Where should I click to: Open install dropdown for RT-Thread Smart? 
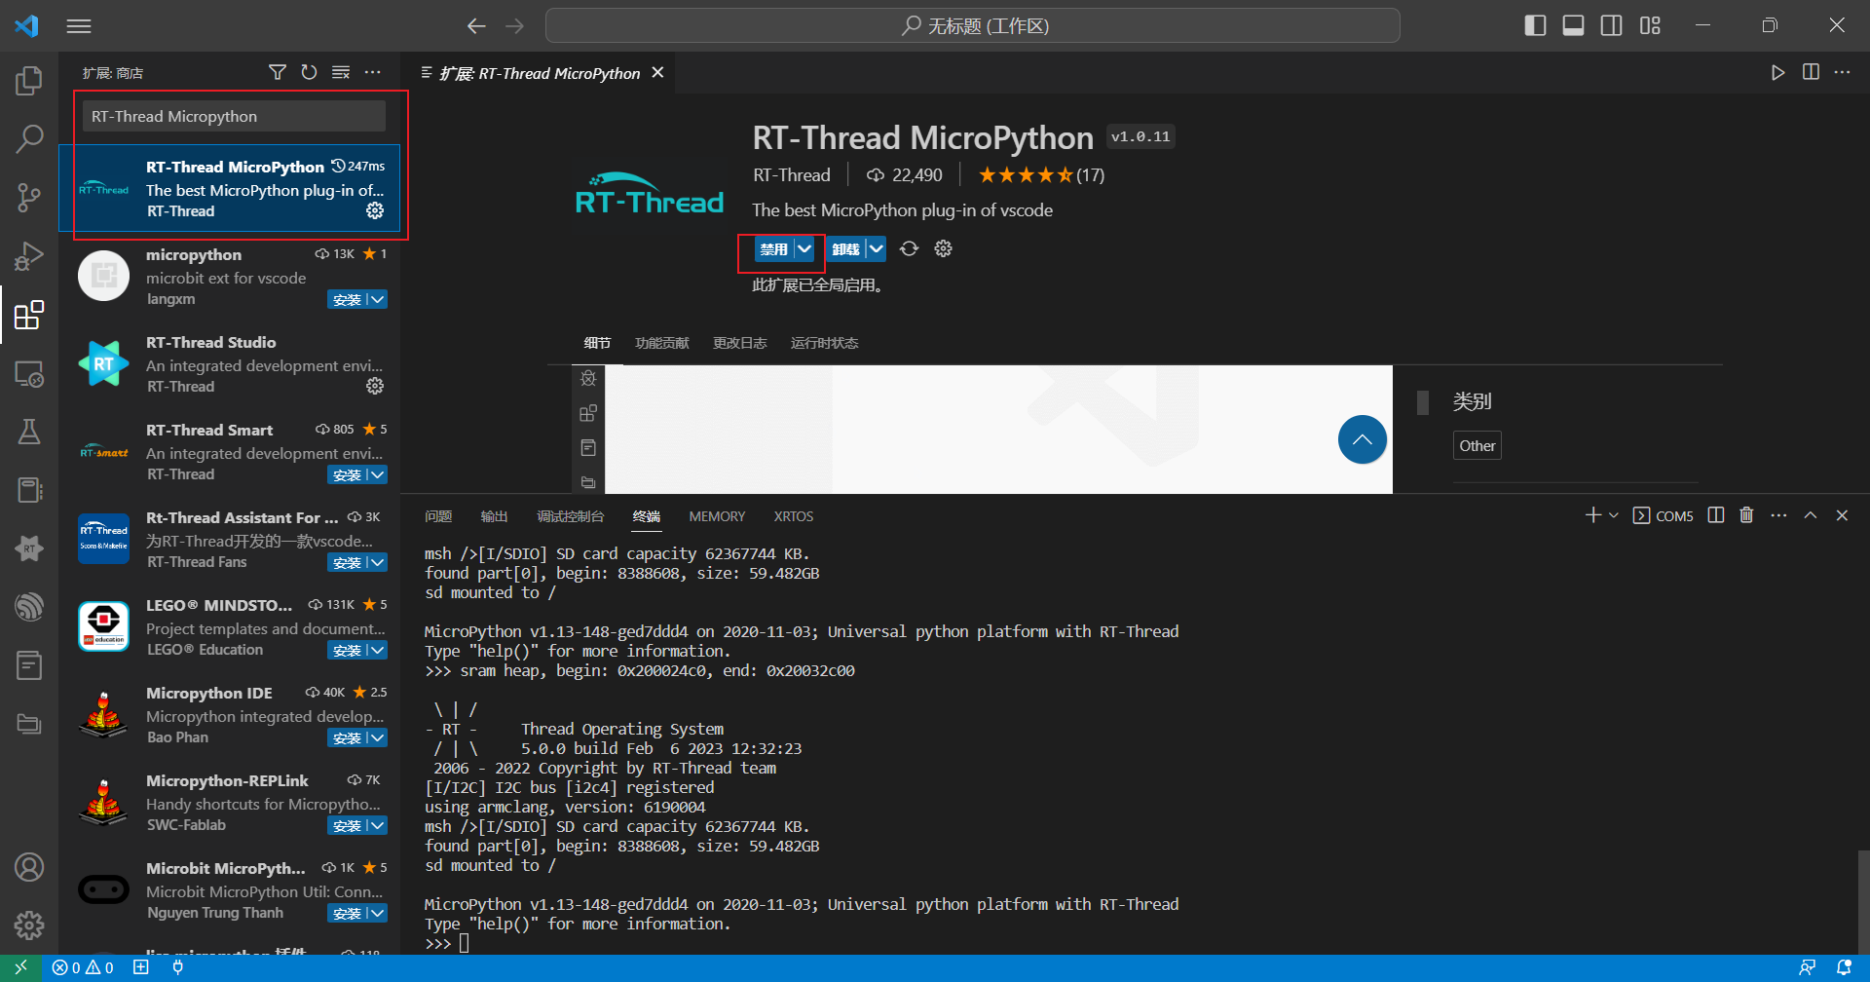377,474
